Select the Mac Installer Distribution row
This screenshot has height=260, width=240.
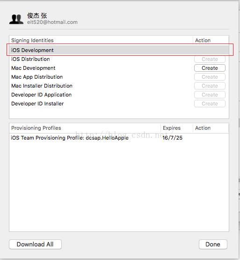pyautogui.click(x=119, y=86)
